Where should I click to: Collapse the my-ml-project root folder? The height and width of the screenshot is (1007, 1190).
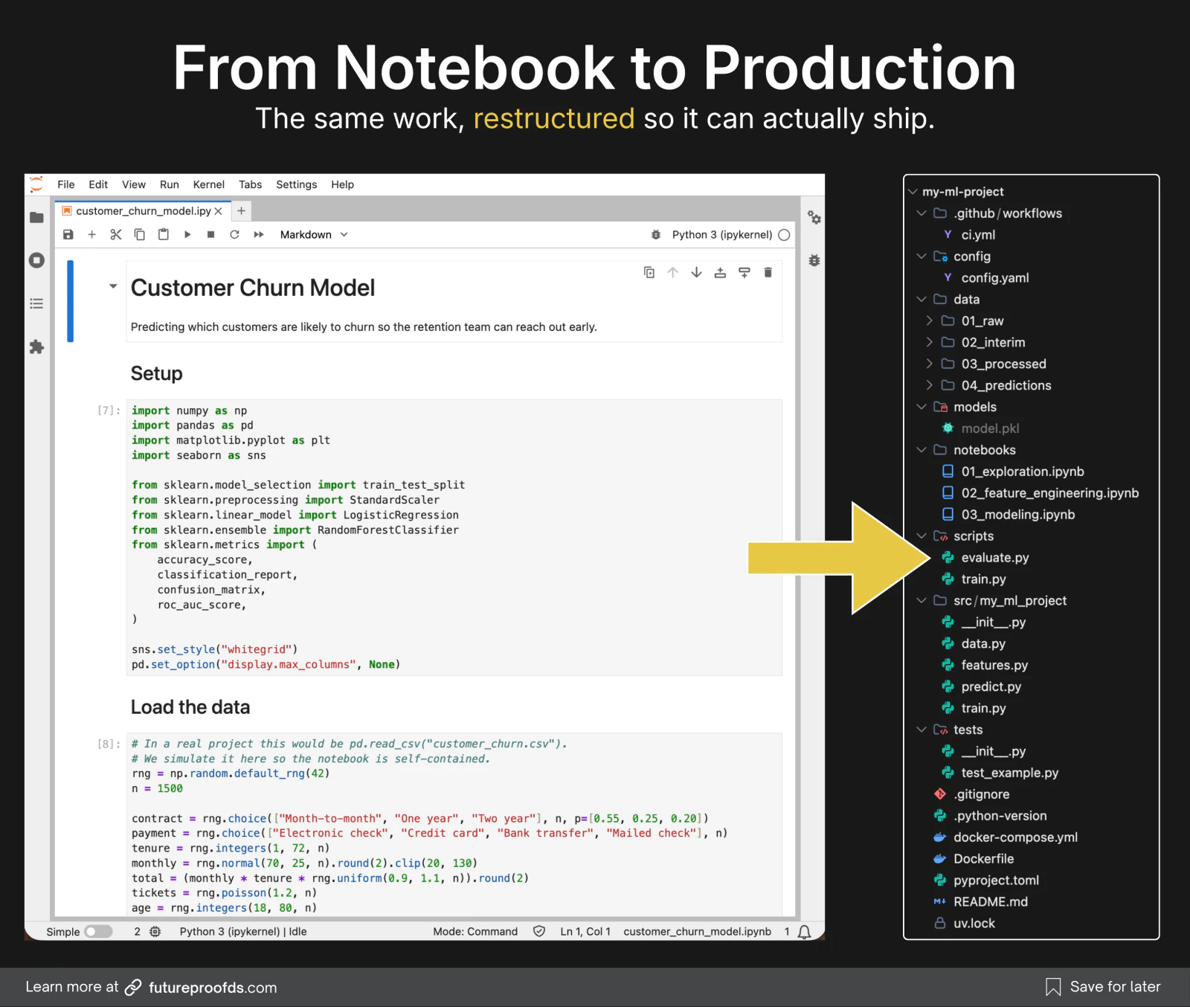point(913,191)
